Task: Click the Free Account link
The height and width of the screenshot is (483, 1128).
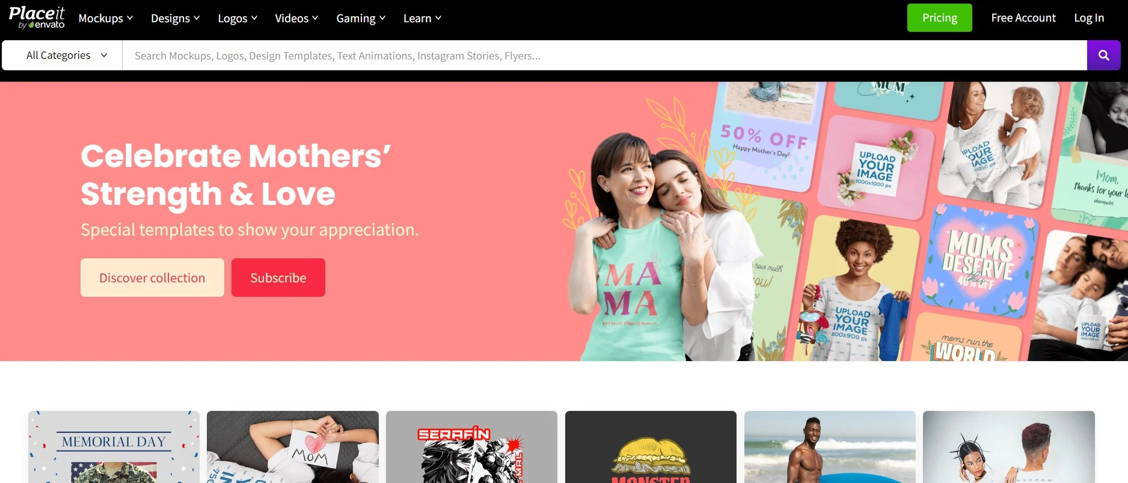Action: click(1023, 18)
